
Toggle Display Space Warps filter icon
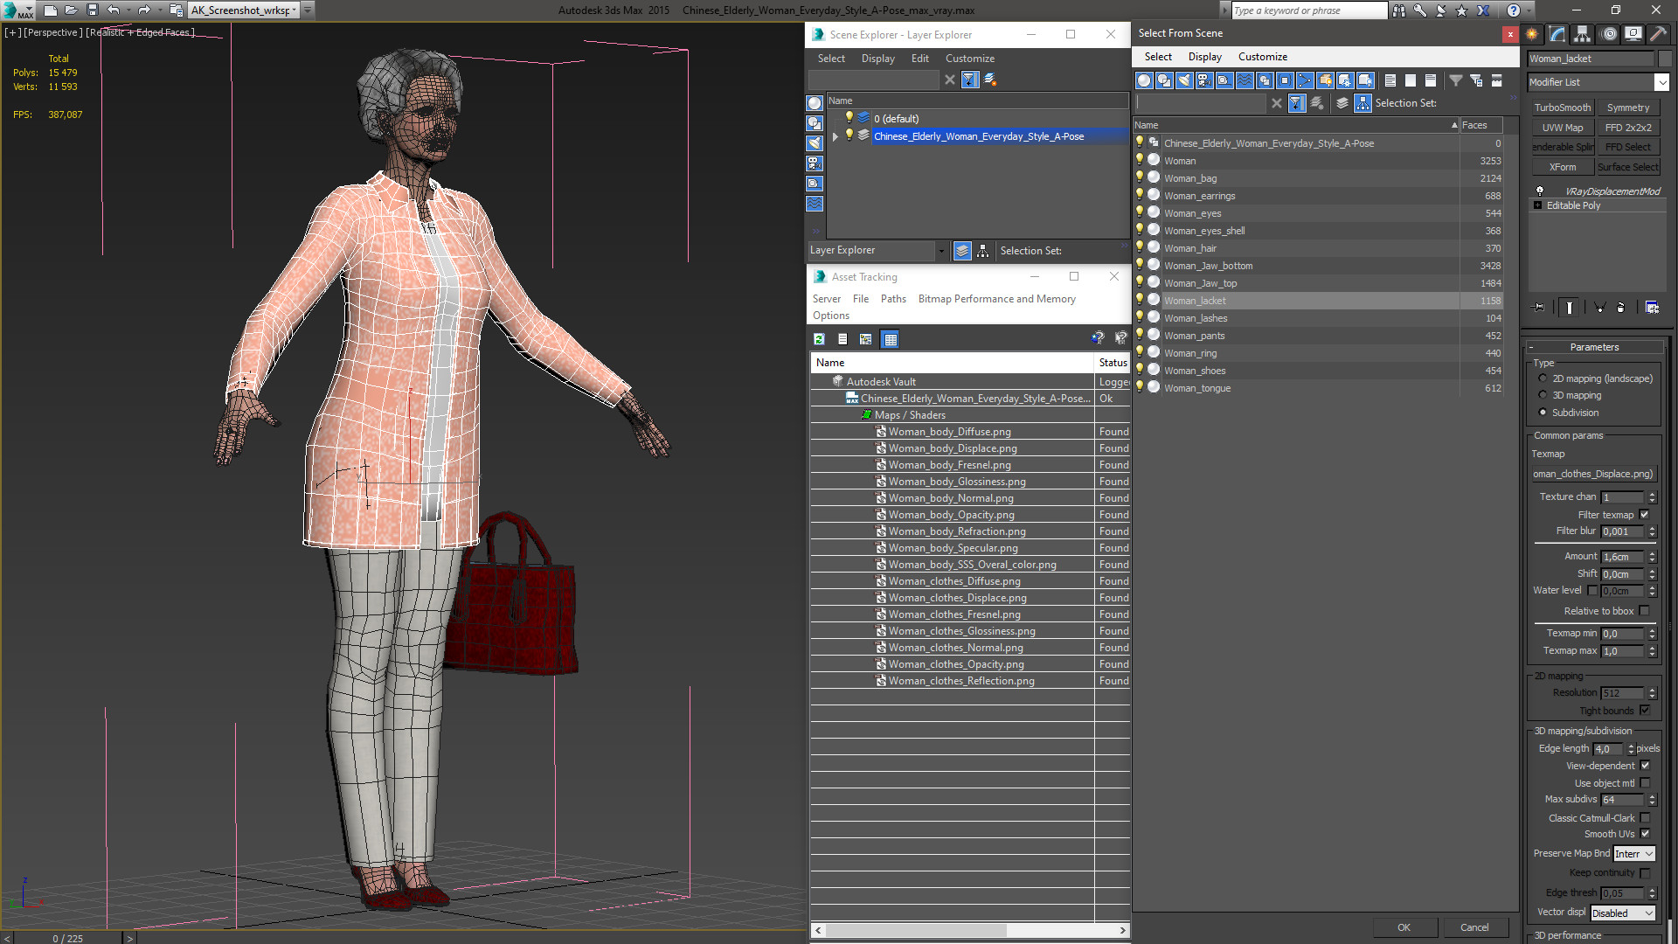1245,80
